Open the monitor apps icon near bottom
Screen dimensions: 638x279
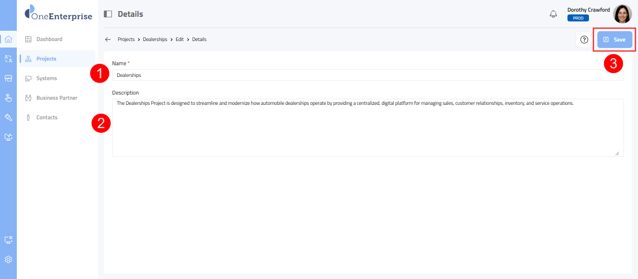[x=8, y=240]
